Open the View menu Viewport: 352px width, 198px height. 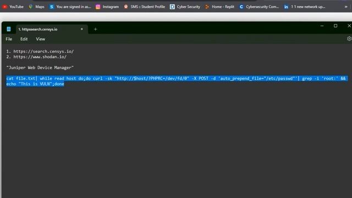pyautogui.click(x=40, y=39)
